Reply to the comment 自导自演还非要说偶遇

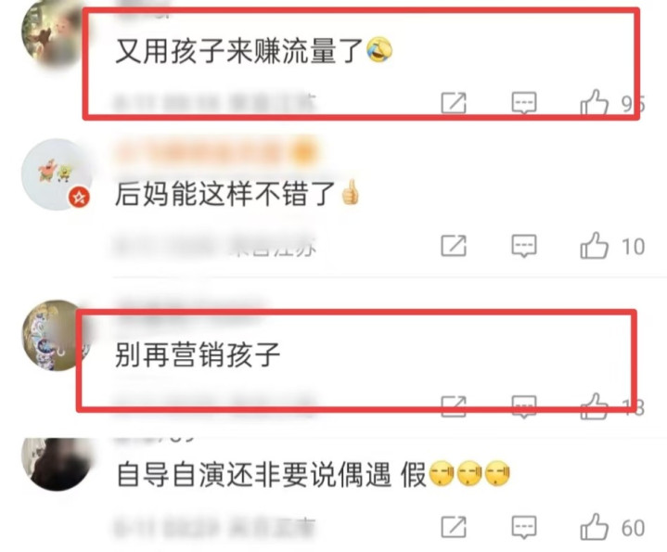point(524,527)
